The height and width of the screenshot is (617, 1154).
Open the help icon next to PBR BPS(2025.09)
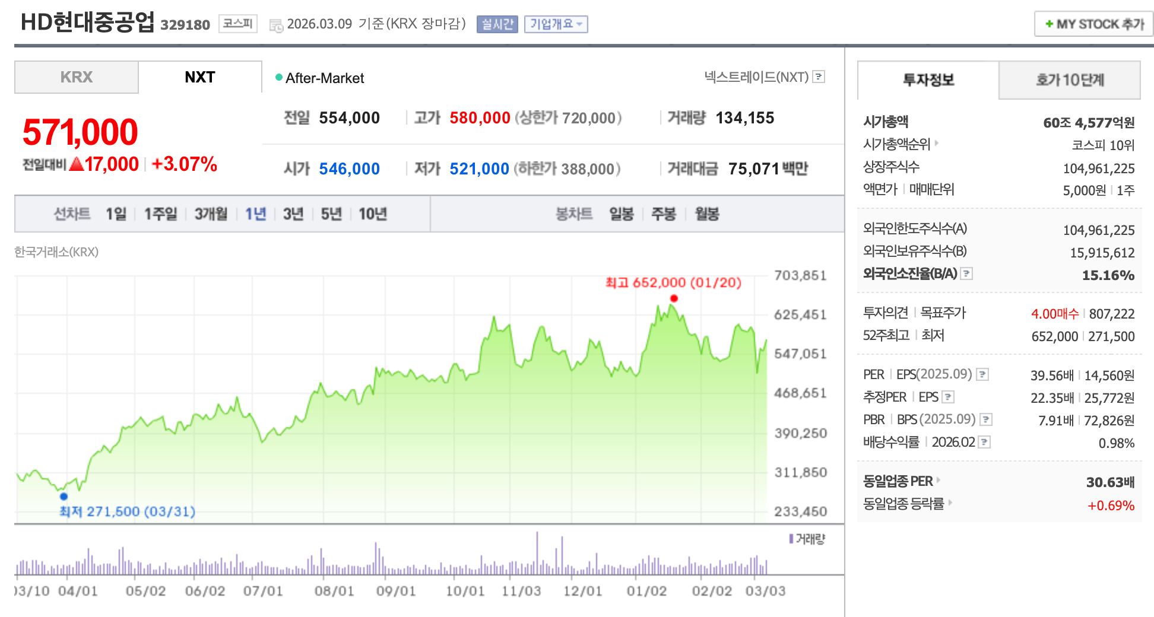tap(986, 419)
